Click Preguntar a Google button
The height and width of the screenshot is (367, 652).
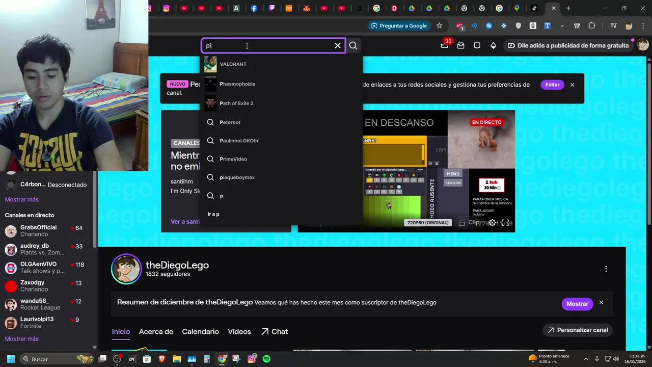click(399, 25)
